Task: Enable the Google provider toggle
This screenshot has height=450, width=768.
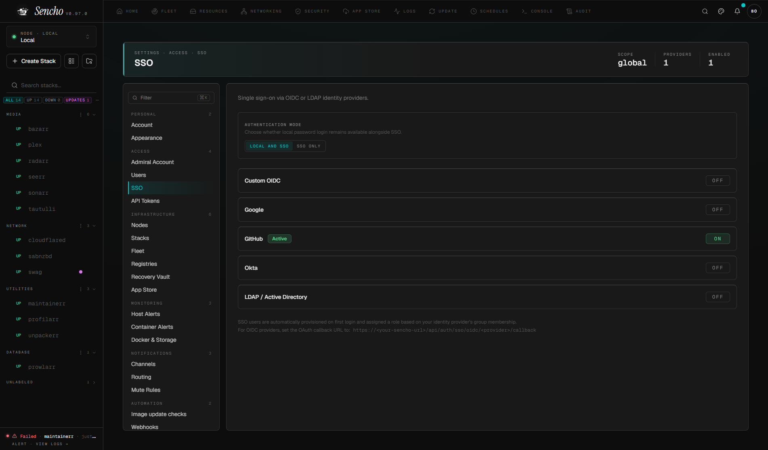Action: click(x=718, y=210)
